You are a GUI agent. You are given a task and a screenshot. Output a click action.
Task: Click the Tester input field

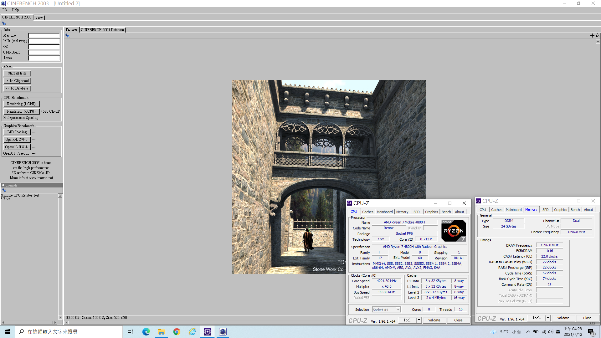tap(44, 58)
